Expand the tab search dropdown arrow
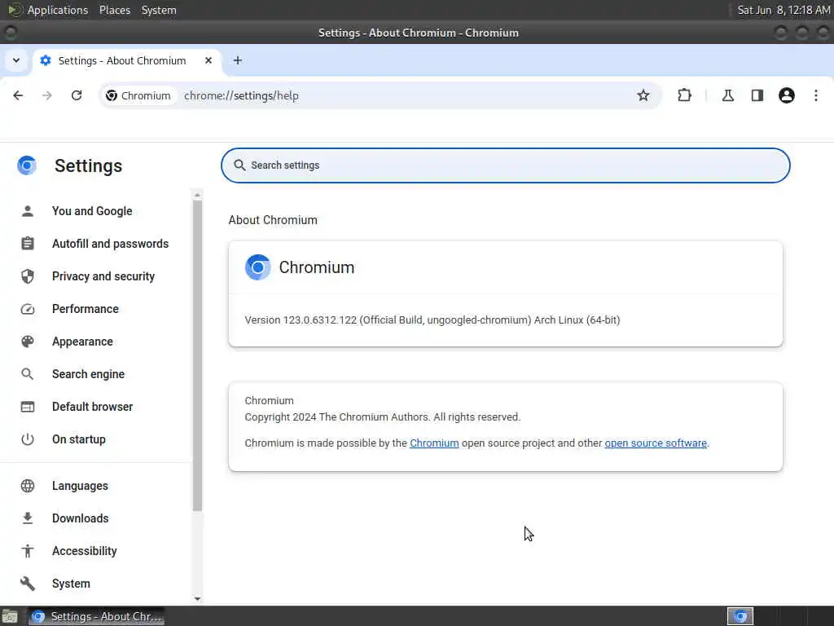 pos(16,60)
